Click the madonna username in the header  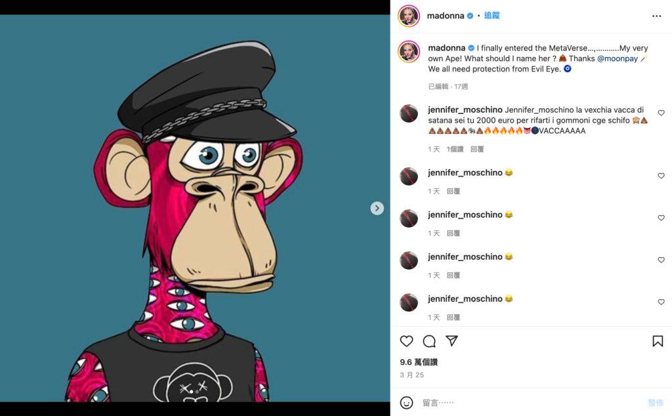point(446,16)
